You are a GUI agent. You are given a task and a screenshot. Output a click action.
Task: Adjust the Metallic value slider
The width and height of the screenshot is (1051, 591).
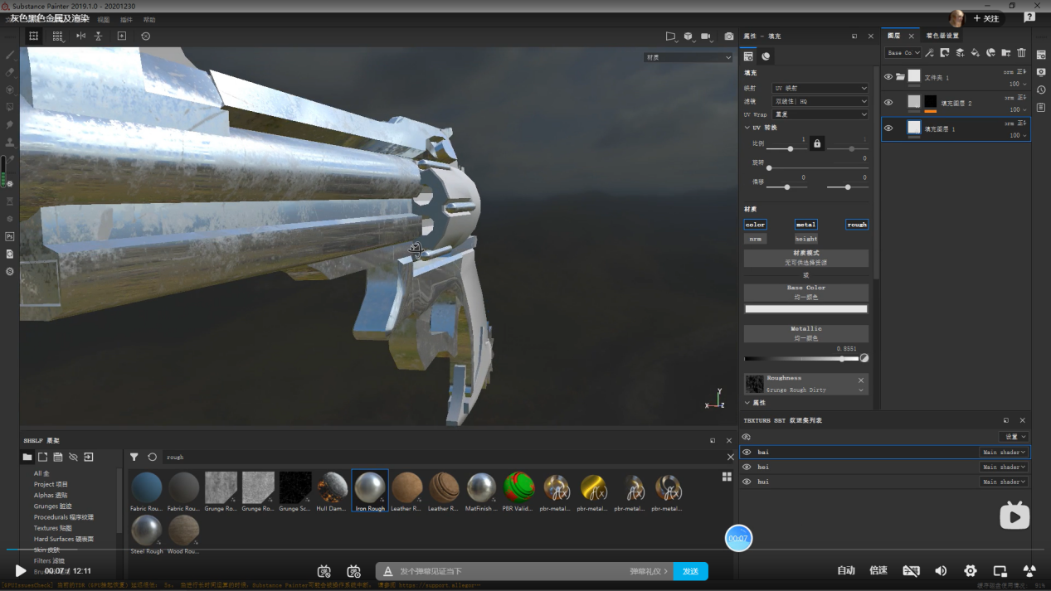[x=802, y=359]
